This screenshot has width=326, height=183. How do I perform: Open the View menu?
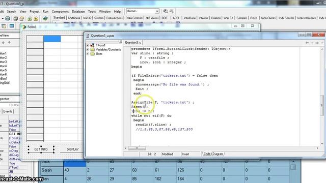click(x=23, y=11)
